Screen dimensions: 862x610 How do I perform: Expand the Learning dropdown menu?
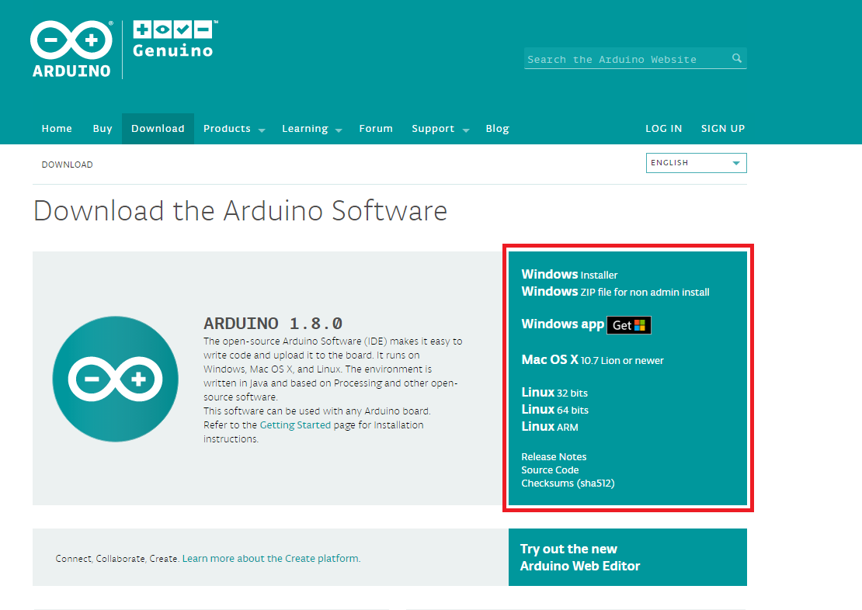coord(311,129)
